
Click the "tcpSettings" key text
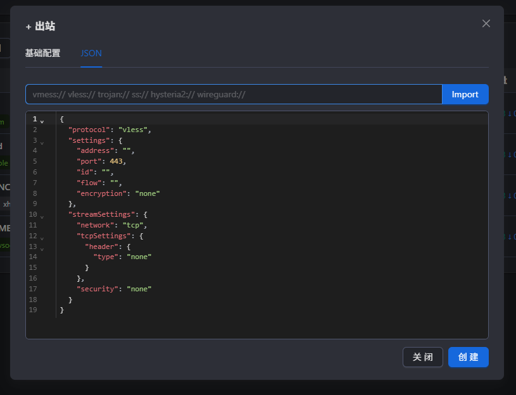(x=103, y=236)
